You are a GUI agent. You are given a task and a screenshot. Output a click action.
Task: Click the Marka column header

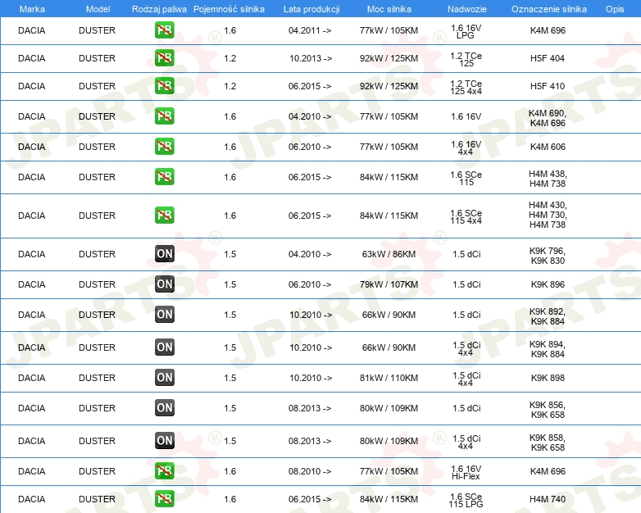tap(32, 8)
